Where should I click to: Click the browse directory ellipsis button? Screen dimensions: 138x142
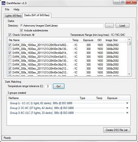tap(109, 26)
